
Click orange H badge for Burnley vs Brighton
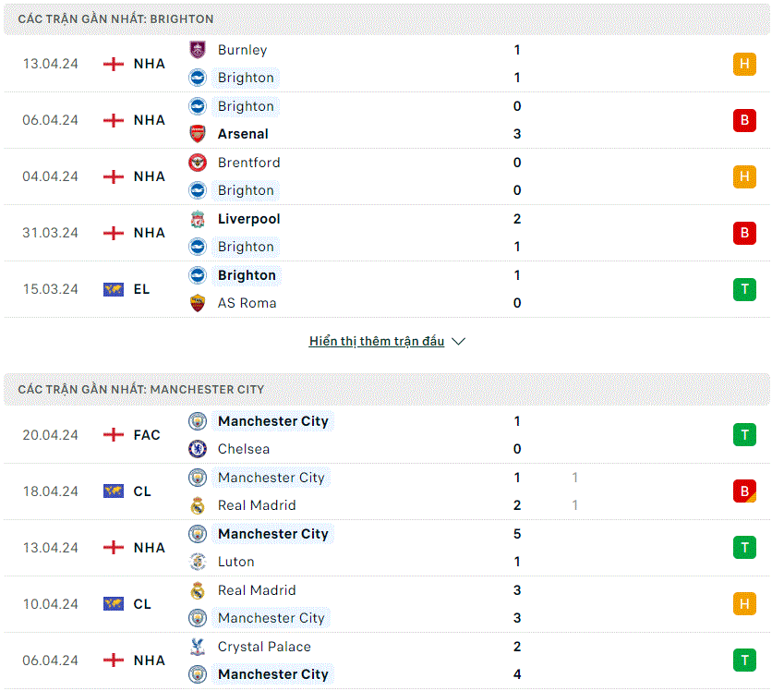[744, 64]
